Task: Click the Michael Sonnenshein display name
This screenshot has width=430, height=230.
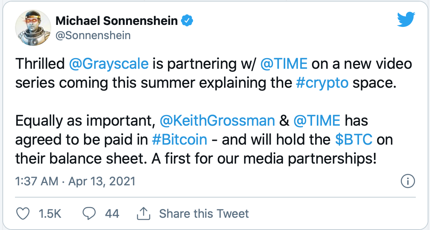Action: (x=117, y=21)
